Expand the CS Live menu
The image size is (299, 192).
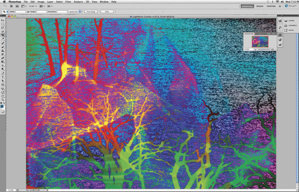(x=291, y=6)
